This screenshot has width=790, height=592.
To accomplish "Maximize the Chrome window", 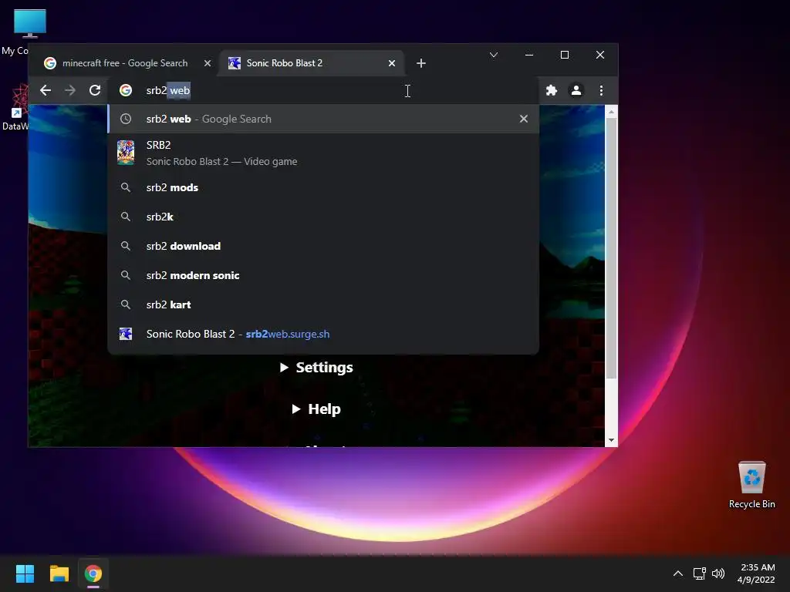I will 565,55.
